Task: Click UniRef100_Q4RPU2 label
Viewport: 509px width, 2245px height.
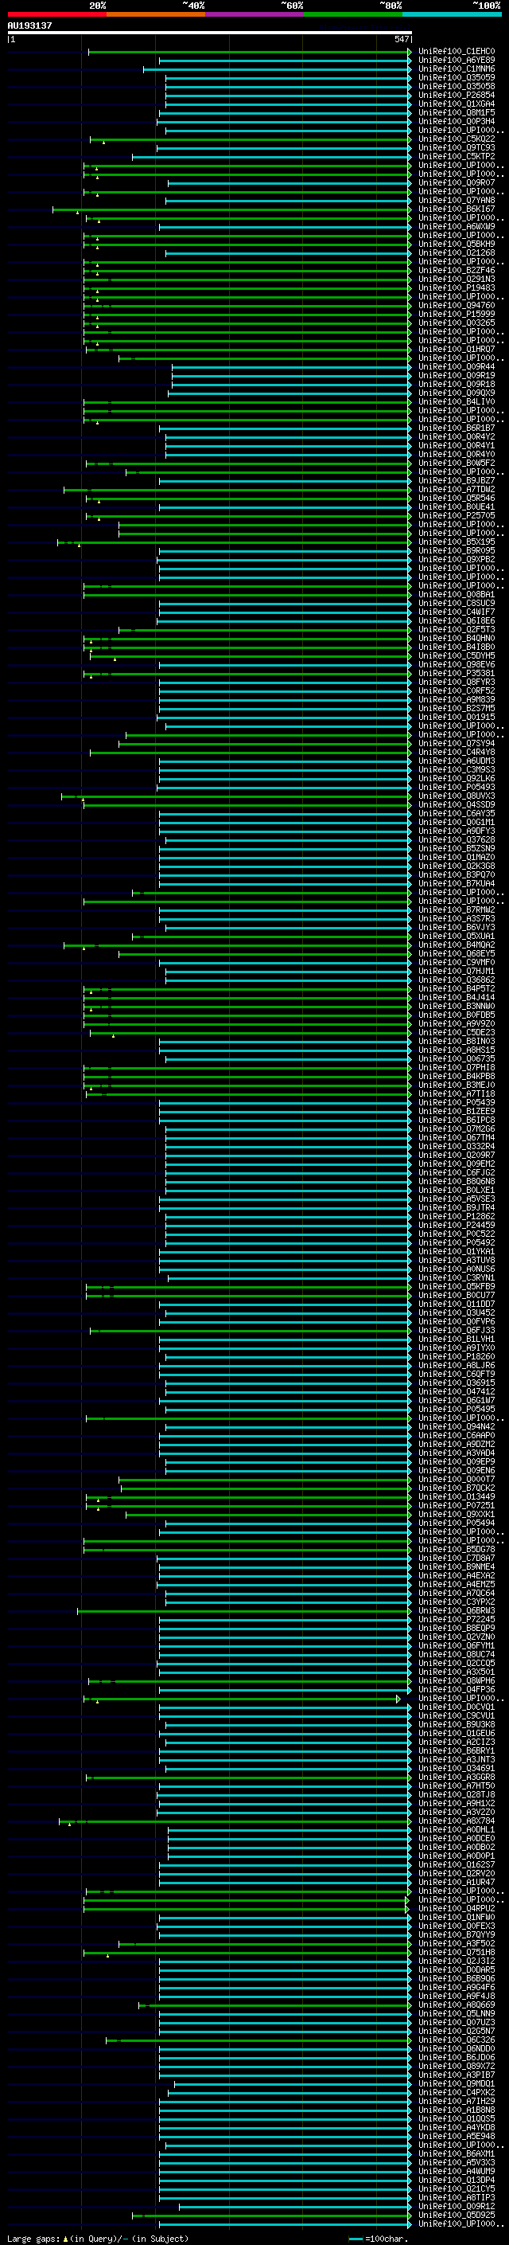Action: 457,1907
